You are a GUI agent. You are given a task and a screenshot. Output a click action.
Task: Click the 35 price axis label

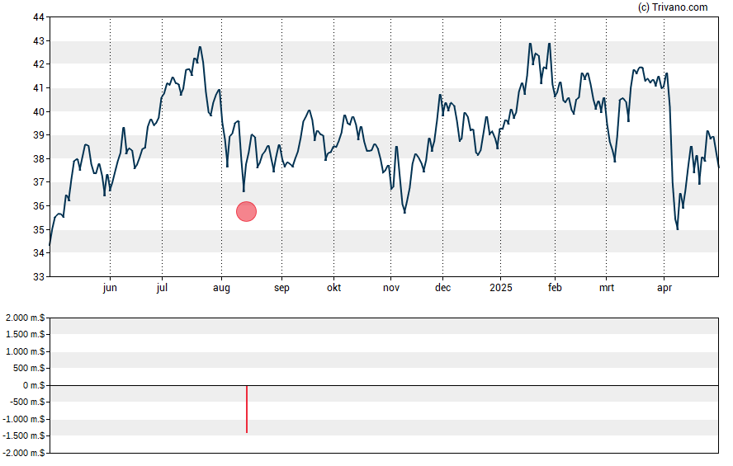(39, 230)
